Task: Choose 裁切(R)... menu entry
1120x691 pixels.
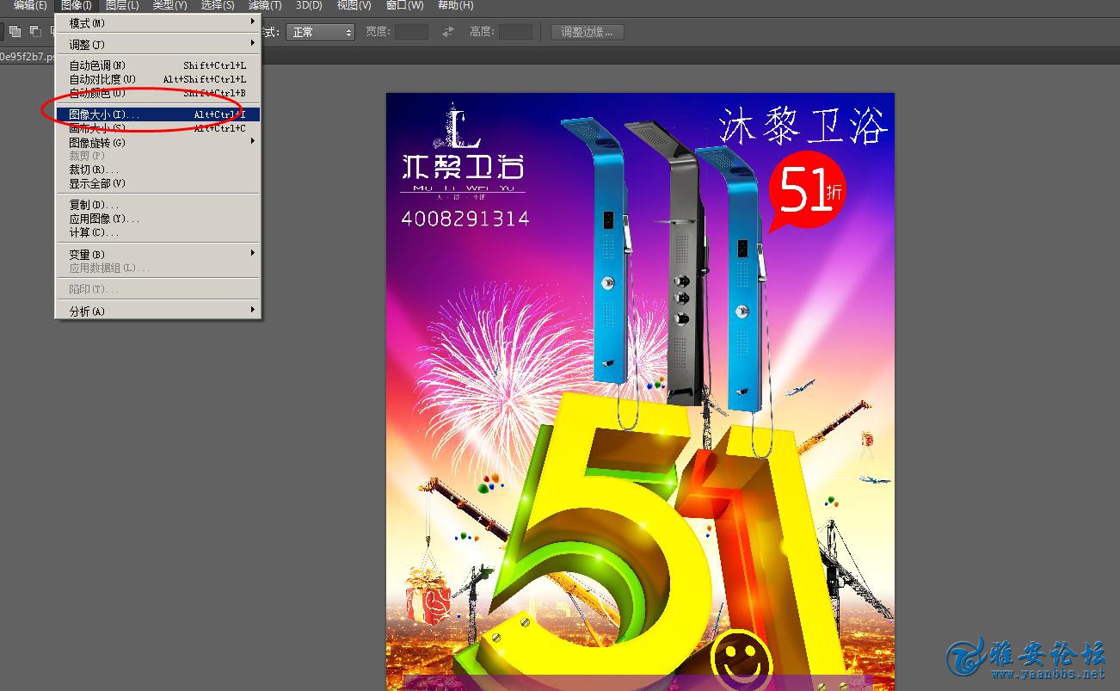Action: coord(158,170)
